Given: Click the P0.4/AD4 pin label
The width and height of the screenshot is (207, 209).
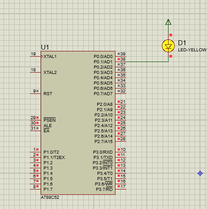Looking at the screenshot, I should coord(103,78).
